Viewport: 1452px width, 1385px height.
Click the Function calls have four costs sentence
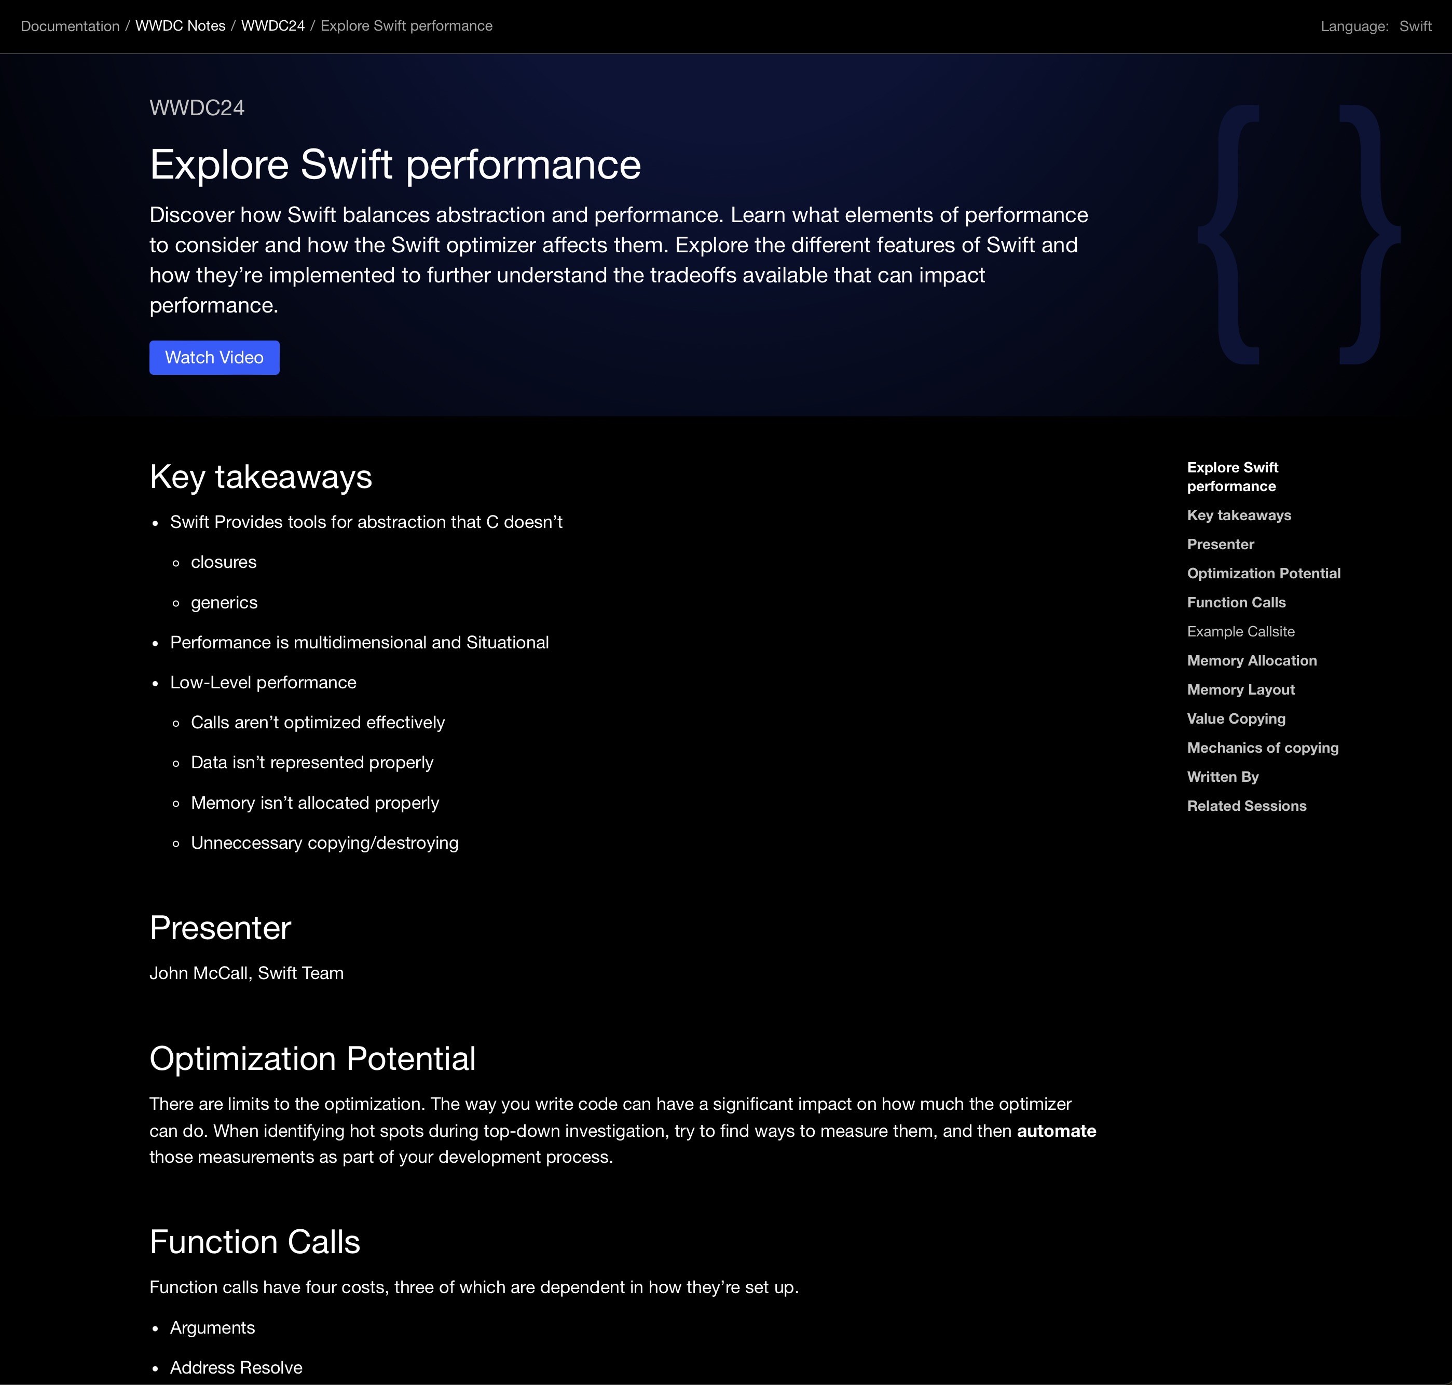tap(474, 1287)
